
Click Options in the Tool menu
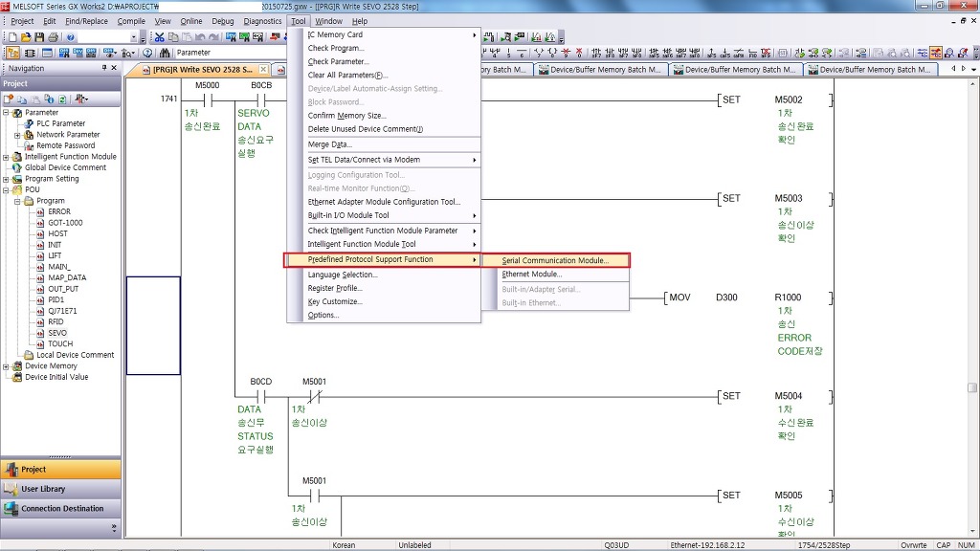323,315
